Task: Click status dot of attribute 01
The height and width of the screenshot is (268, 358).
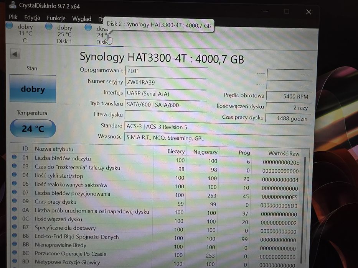Action: (14, 157)
